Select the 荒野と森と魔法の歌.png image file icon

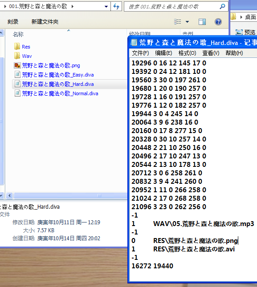pos(17,65)
